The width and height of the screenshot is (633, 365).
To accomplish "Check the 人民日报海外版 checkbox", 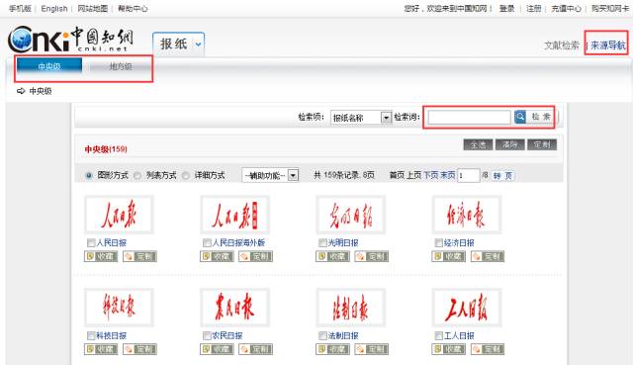I will tap(207, 242).
